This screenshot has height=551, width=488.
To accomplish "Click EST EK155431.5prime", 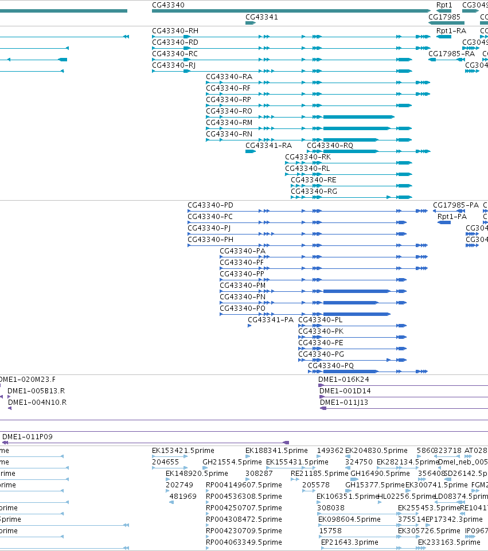I will point(297,462).
